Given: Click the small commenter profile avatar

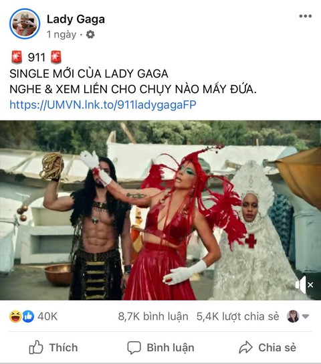Looking at the screenshot, I should pyautogui.click(x=293, y=316).
